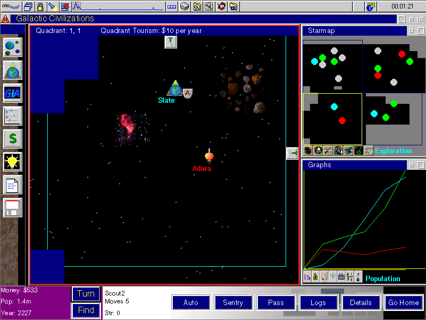Open the GIA intelligence report
Screen dimensions: 426x320
click(x=12, y=93)
